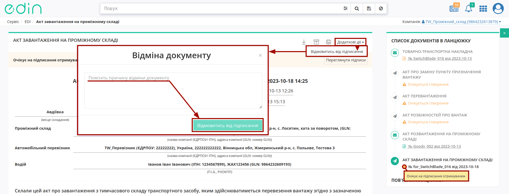Click the magnifier search icon
The height and width of the screenshot is (194, 509).
[x=357, y=8]
